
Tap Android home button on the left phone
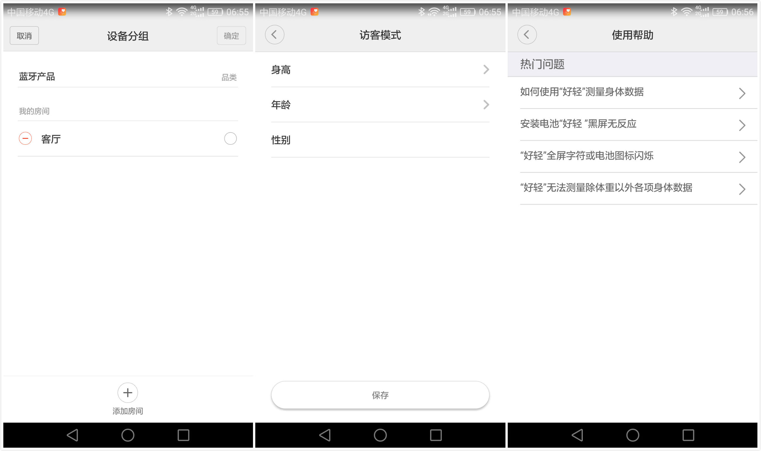click(x=128, y=435)
